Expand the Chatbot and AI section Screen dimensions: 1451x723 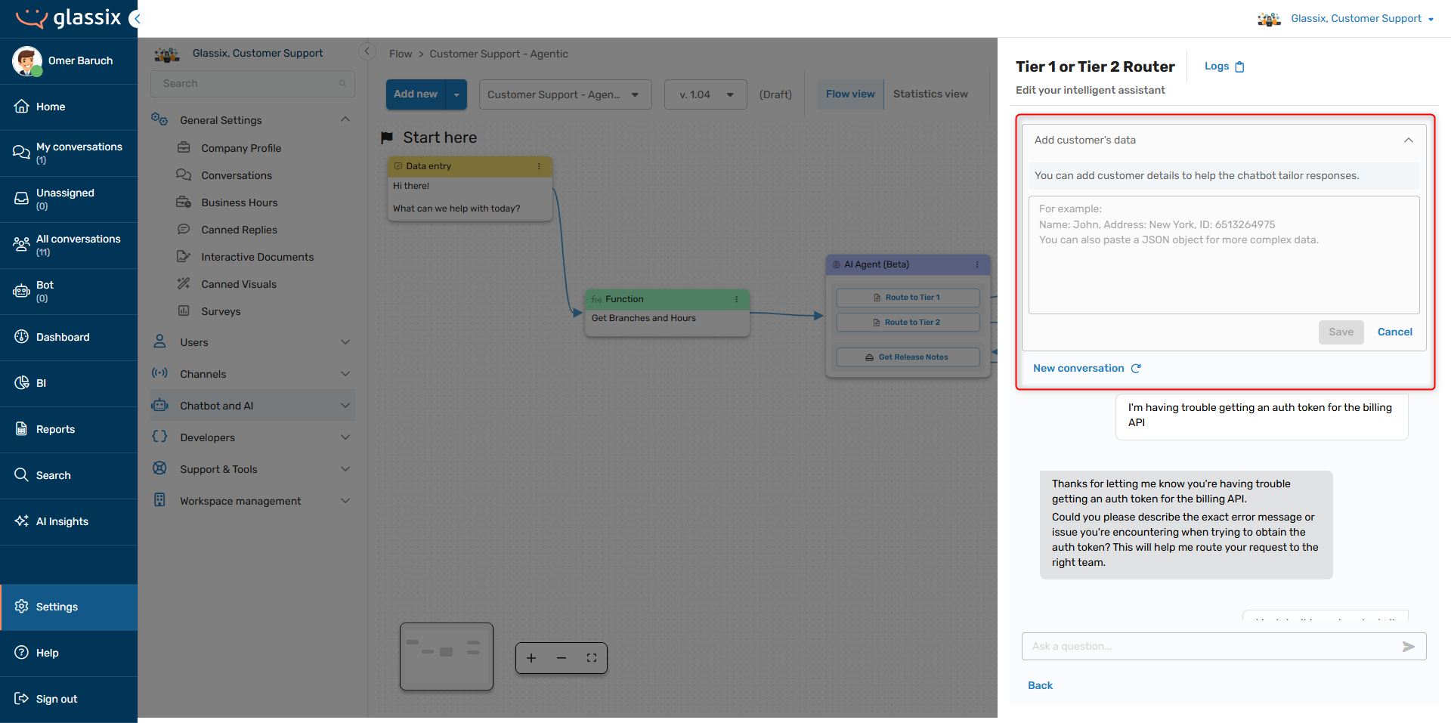(x=345, y=406)
